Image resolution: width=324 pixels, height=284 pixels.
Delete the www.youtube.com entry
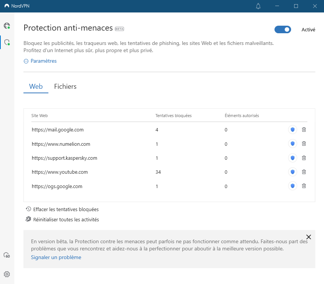(304, 172)
